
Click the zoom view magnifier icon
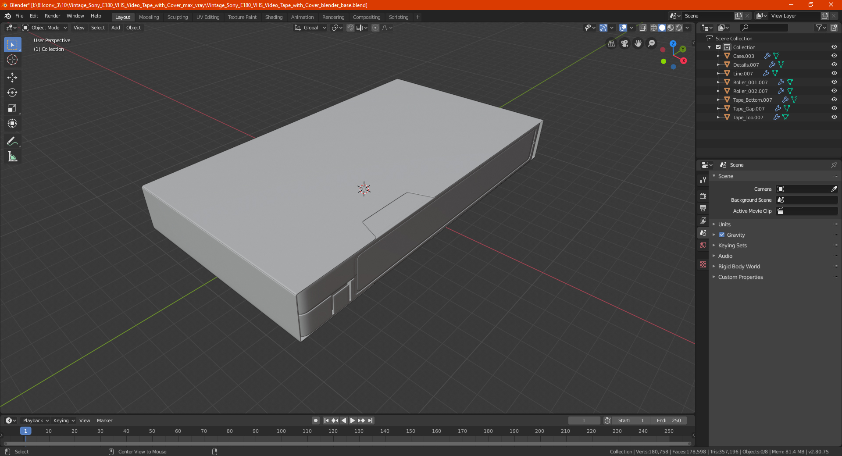pyautogui.click(x=652, y=43)
